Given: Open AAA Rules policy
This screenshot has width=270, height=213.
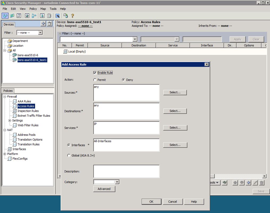Looking at the screenshot, I should [x=24, y=101].
